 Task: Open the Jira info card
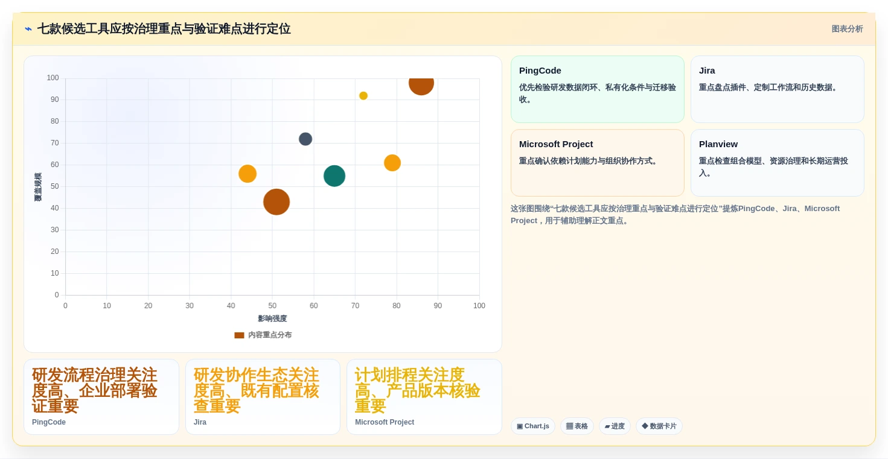777,89
